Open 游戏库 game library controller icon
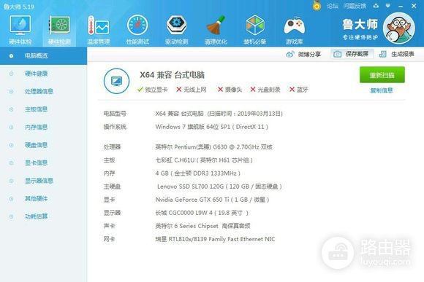 coord(294,30)
